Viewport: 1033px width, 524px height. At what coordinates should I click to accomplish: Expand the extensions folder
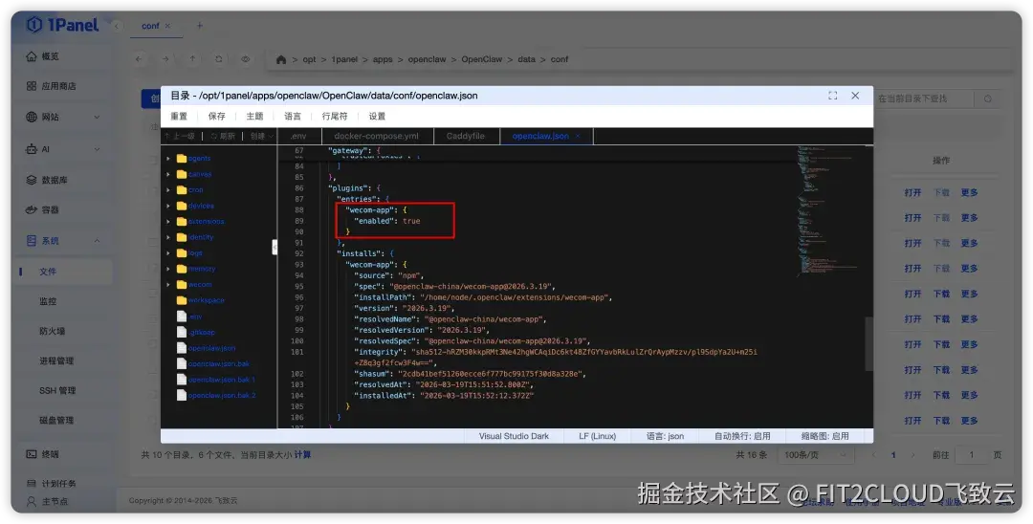[168, 222]
